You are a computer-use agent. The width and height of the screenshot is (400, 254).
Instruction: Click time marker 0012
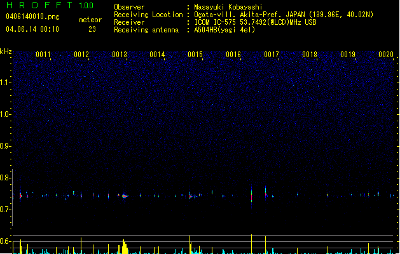81,55
